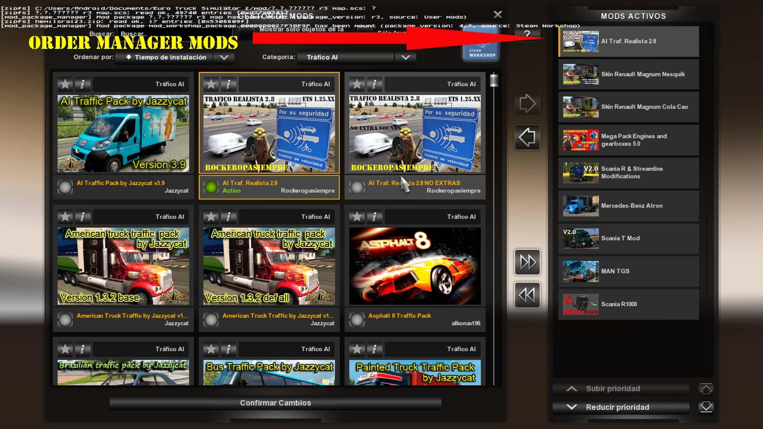Enable the Asphalt 8 Traffic Pack mod circle
Screen dimensions: 763x429
357,319
